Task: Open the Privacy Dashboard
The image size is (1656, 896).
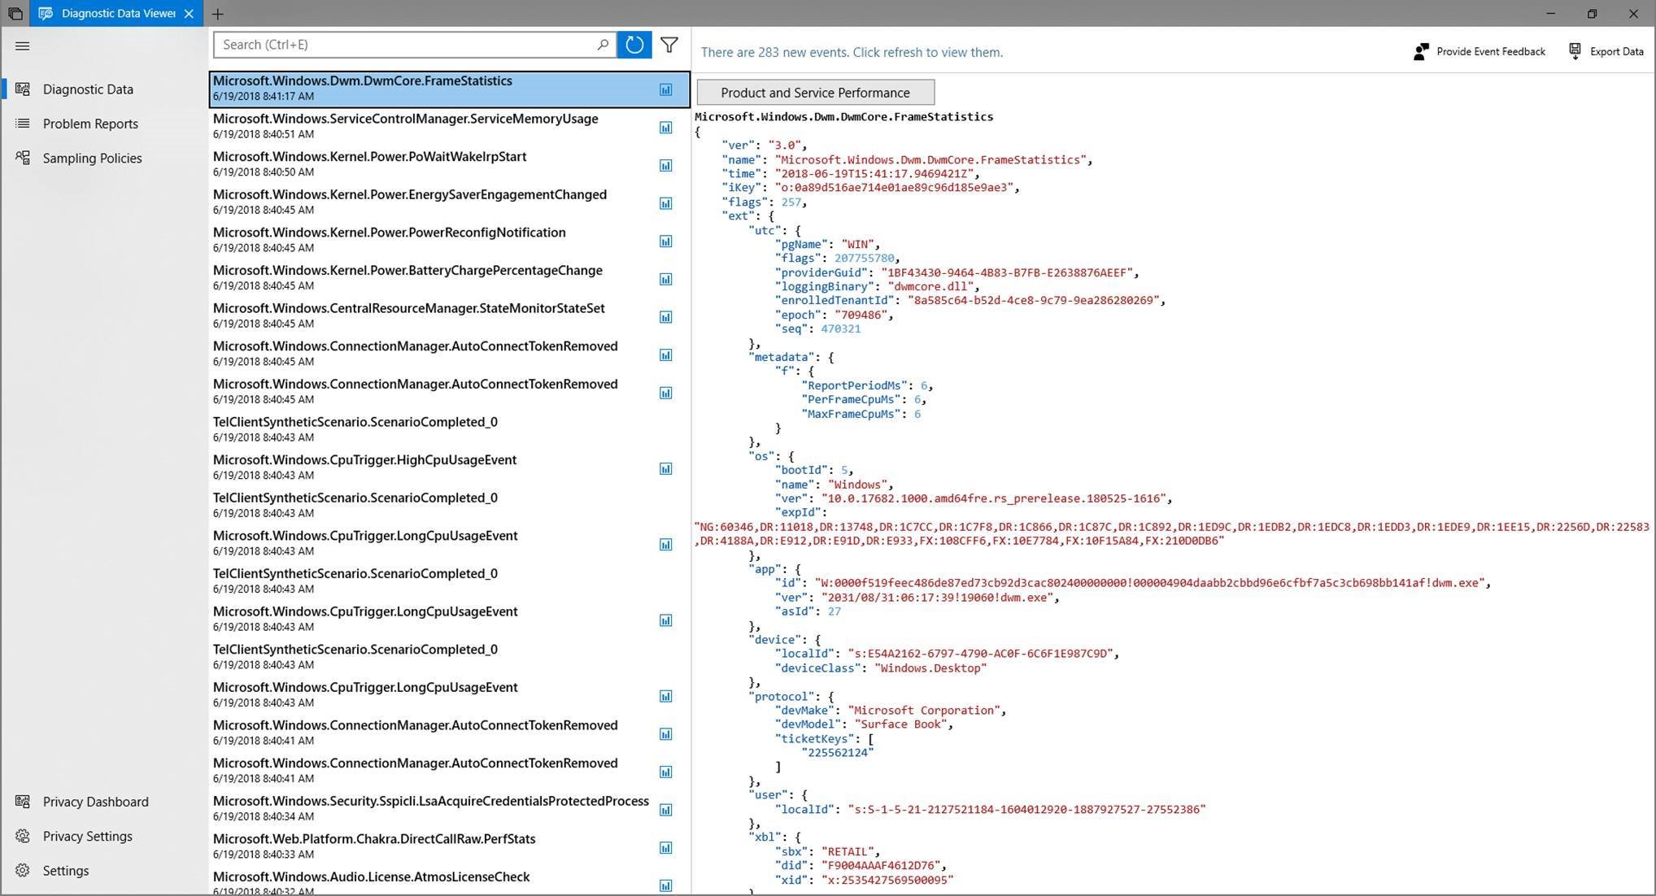Action: coord(95,802)
